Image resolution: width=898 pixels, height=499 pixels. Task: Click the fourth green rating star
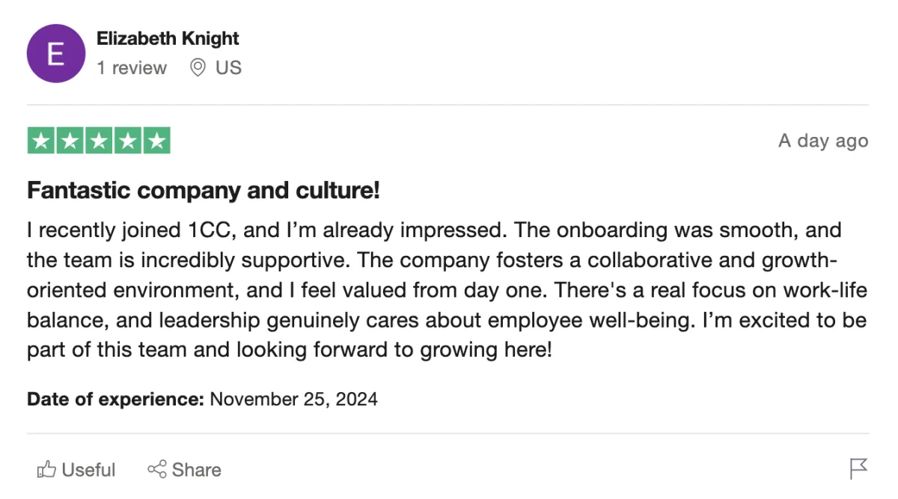[x=128, y=141]
